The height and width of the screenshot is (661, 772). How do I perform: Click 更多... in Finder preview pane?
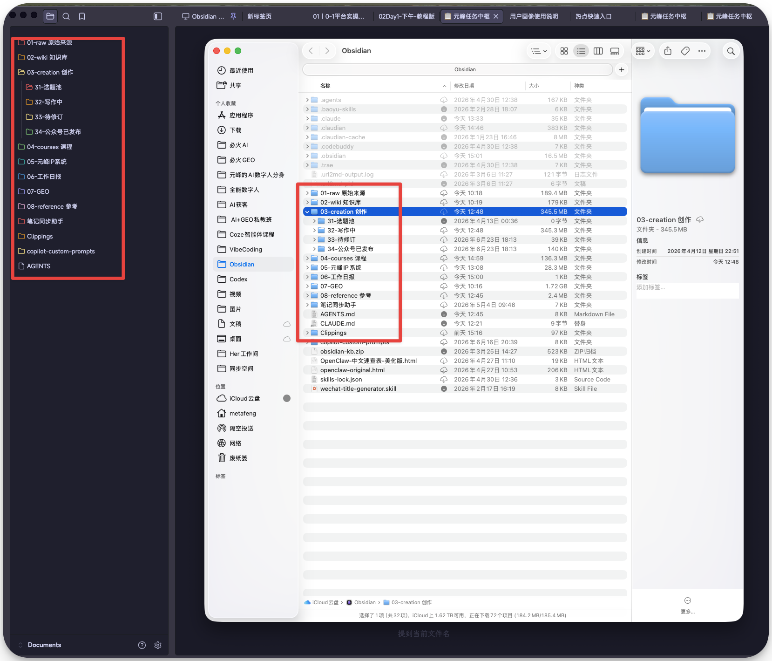[688, 606]
